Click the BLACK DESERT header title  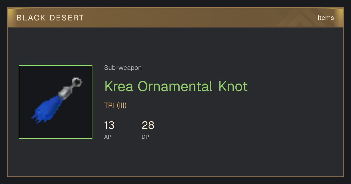tap(50, 18)
